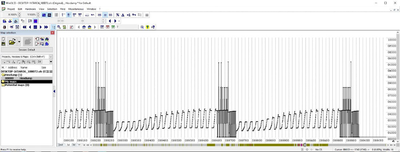Open the Window menu
The image size is (400, 152).
(x=91, y=9)
